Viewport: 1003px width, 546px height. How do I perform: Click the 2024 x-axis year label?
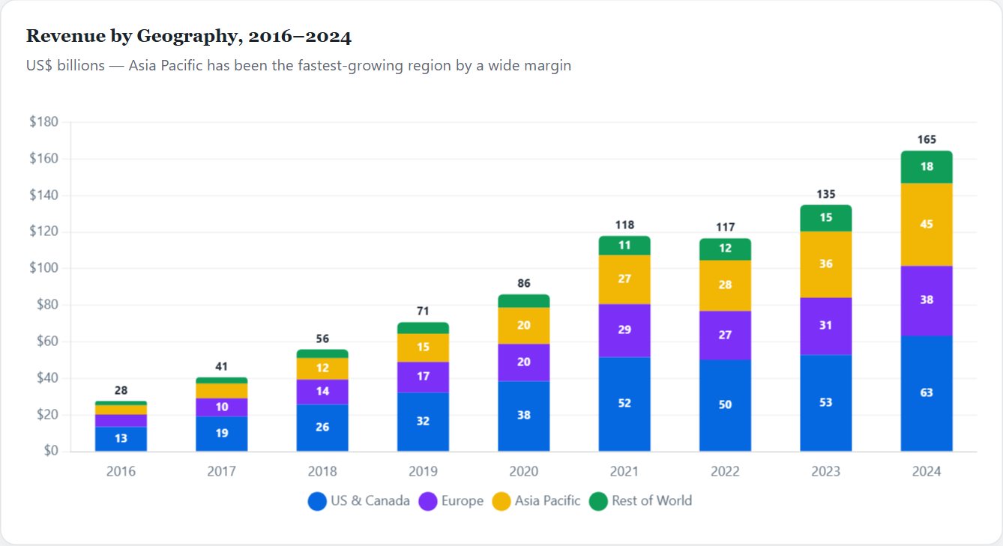927,472
